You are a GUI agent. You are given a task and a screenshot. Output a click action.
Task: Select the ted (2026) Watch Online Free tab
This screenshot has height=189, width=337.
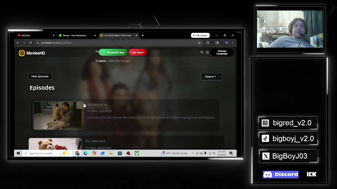(x=118, y=35)
